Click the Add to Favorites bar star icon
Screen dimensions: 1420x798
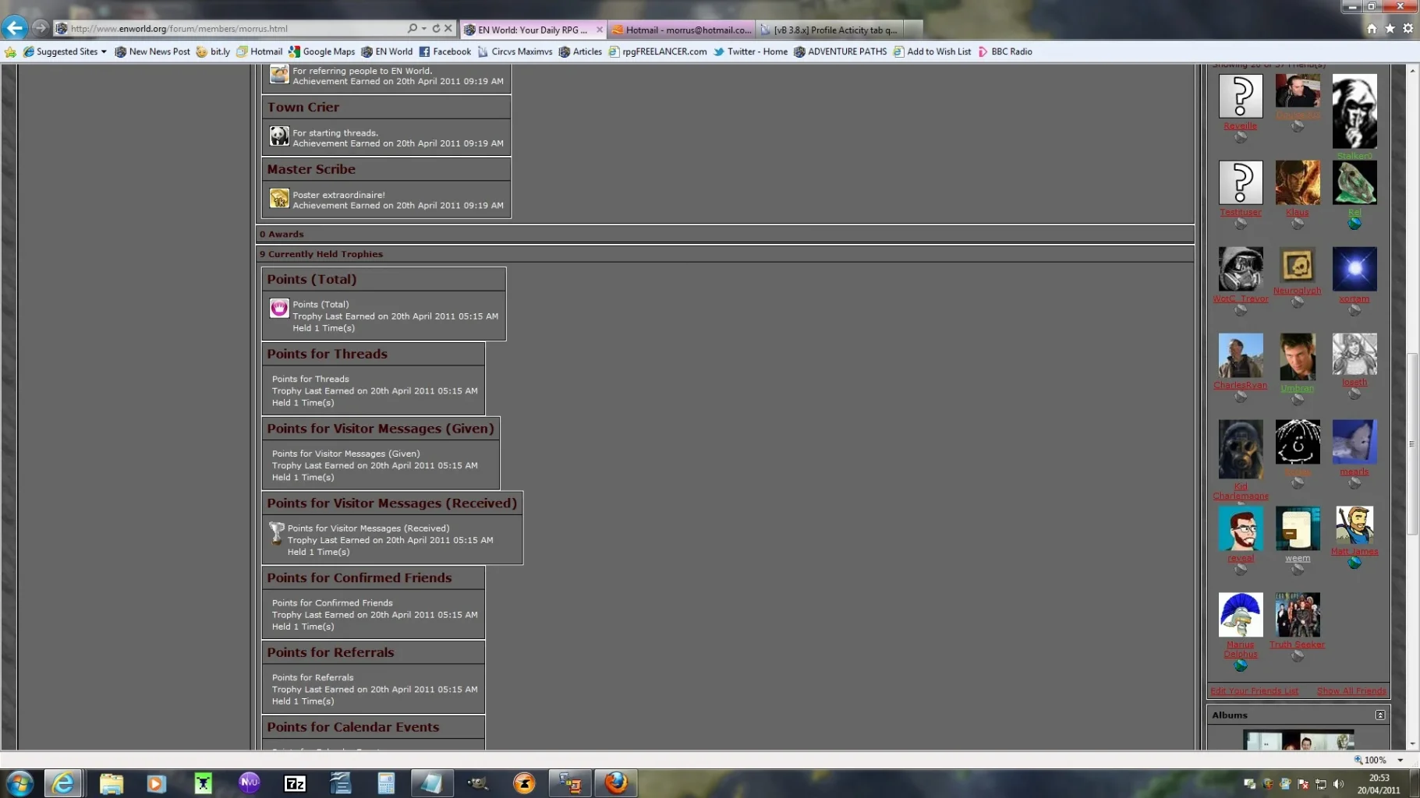pos(10,51)
